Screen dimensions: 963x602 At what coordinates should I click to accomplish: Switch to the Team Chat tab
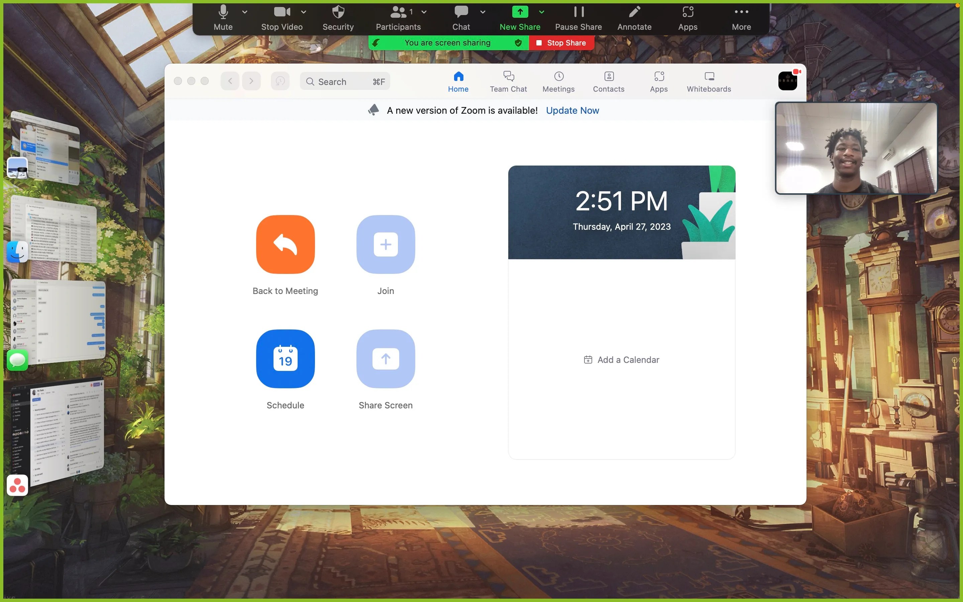(x=508, y=81)
